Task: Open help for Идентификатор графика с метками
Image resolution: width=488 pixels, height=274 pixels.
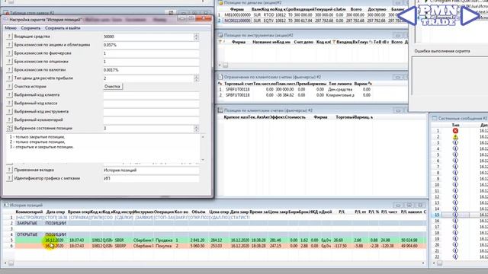Action: 9,179
